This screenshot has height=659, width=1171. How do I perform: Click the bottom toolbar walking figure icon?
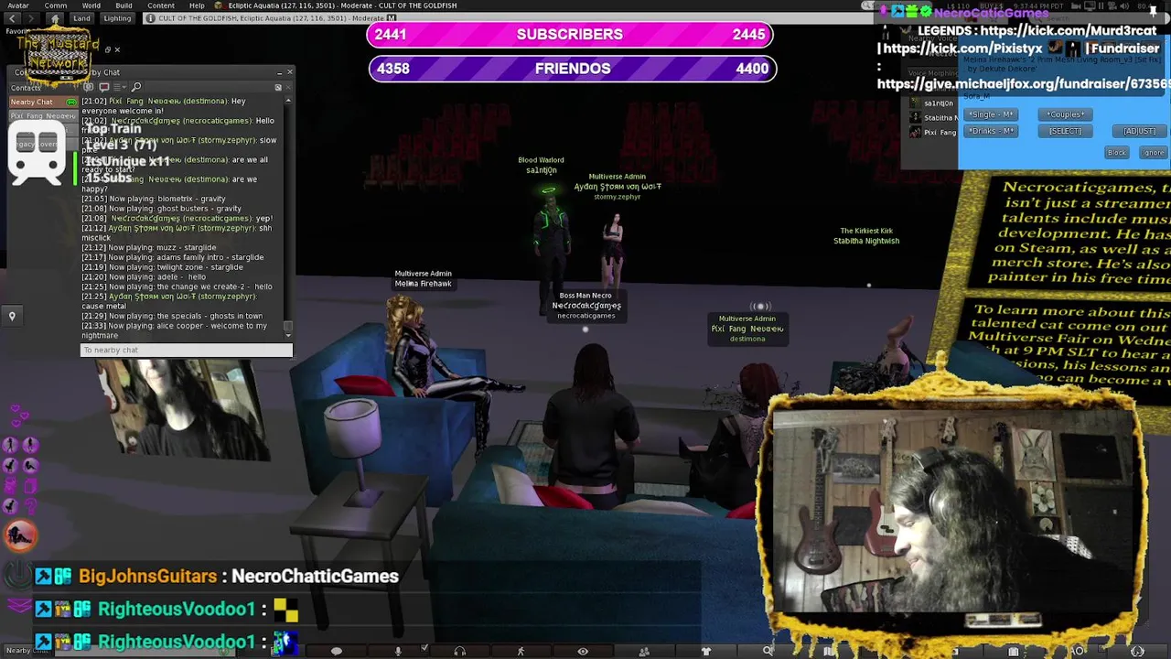[x=521, y=651]
